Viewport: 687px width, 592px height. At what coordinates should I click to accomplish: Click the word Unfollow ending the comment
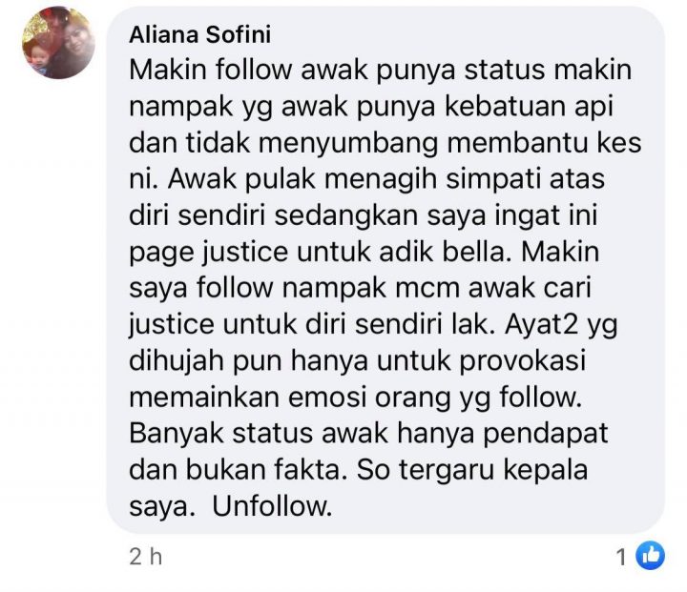click(x=272, y=506)
